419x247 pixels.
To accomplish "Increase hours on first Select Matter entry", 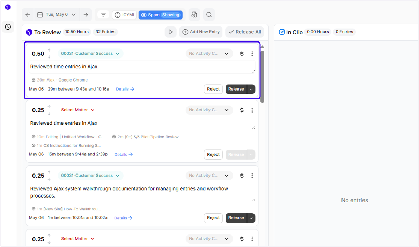I will coord(49,107).
